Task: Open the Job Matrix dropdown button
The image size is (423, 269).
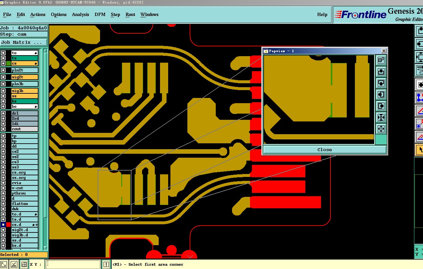Action: (24, 42)
